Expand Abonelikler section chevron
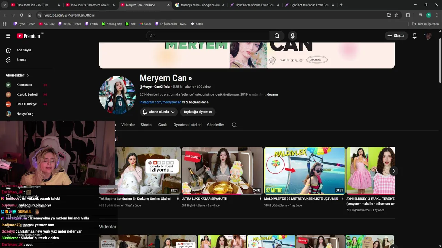The image size is (442, 248). pos(28,75)
